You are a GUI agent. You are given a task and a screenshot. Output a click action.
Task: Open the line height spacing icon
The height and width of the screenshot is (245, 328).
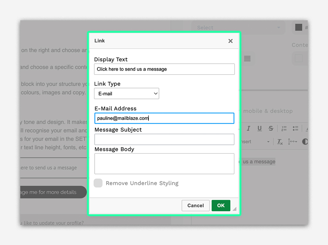(292, 142)
